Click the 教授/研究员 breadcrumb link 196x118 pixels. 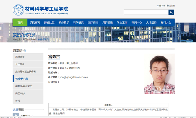(43, 39)
